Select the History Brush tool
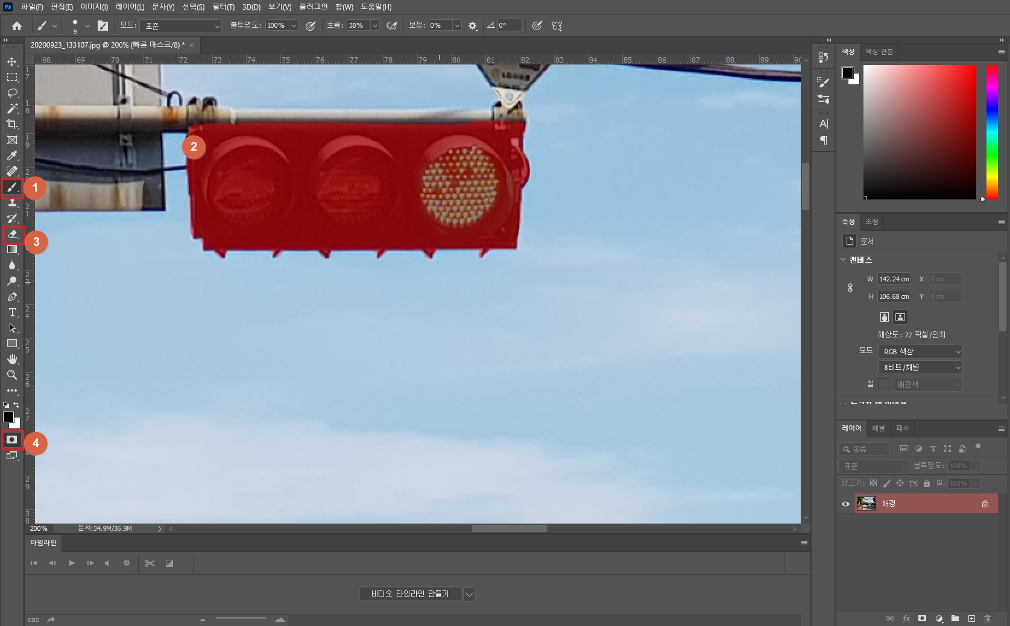Screen dimensions: 1010x626 12,218
